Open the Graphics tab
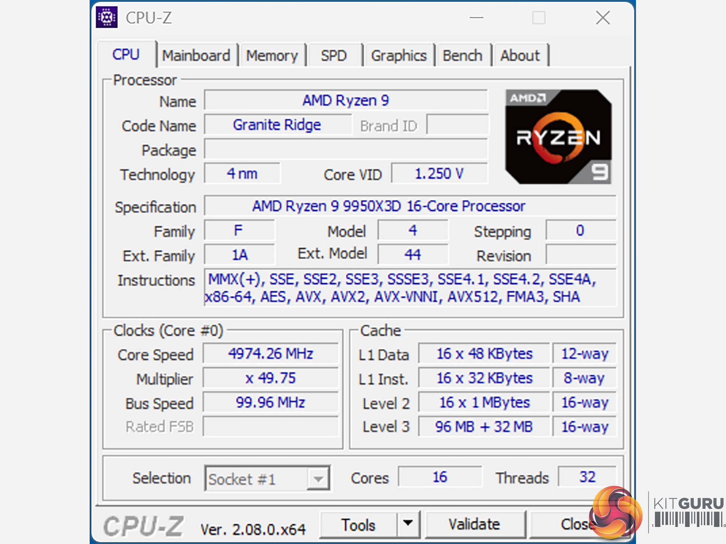The image size is (726, 544). pos(399,56)
